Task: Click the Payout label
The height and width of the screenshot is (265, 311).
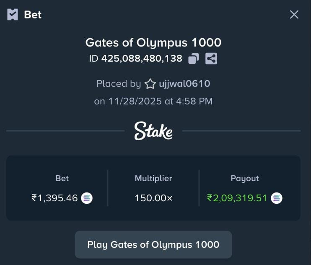Action: click(x=245, y=178)
